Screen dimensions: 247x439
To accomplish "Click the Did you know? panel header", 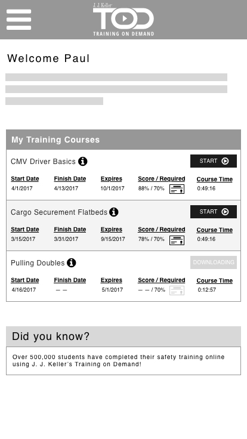I will pyautogui.click(x=123, y=336).
